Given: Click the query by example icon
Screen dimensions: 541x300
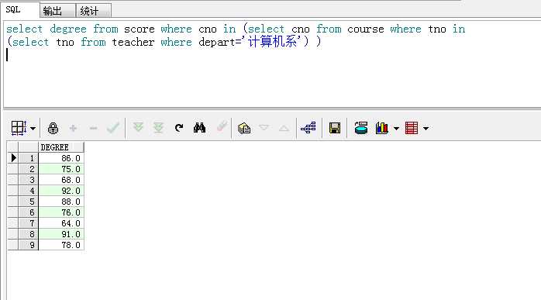Looking at the screenshot, I should (x=244, y=129).
